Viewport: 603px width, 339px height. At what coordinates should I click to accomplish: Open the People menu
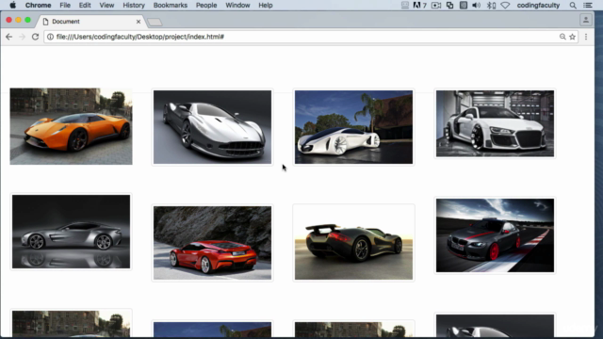pos(206,5)
